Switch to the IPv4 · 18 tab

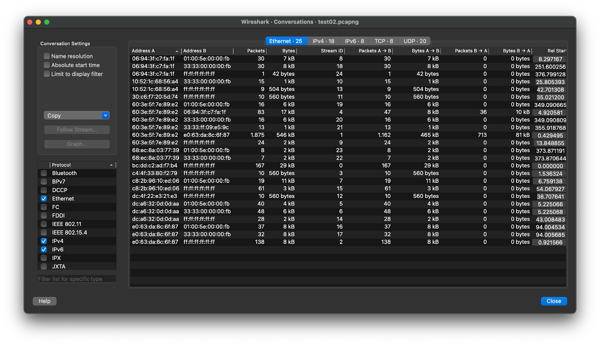323,41
